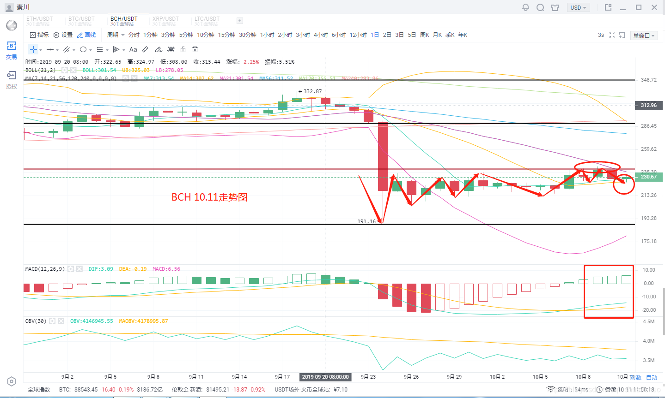Image resolution: width=665 pixels, height=398 pixels.
Task: Open the 指标 indicators menu
Action: point(39,35)
